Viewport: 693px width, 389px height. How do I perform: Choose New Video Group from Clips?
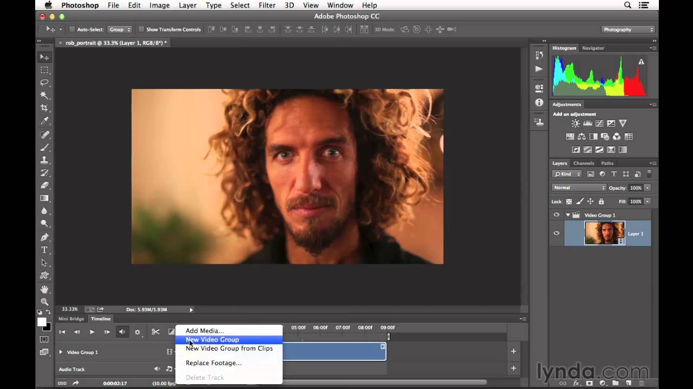pyautogui.click(x=228, y=348)
